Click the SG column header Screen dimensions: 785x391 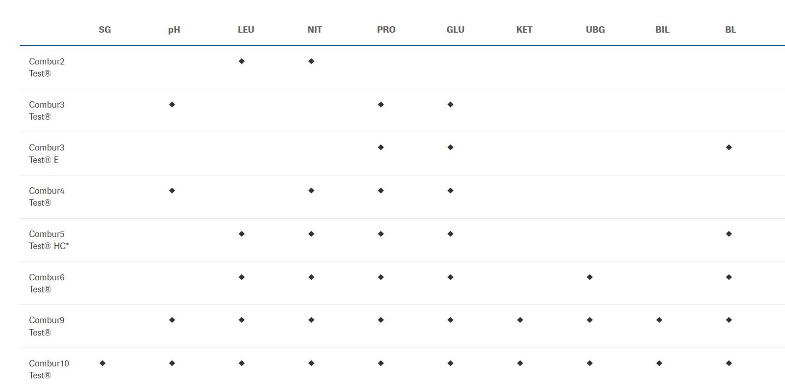(105, 30)
